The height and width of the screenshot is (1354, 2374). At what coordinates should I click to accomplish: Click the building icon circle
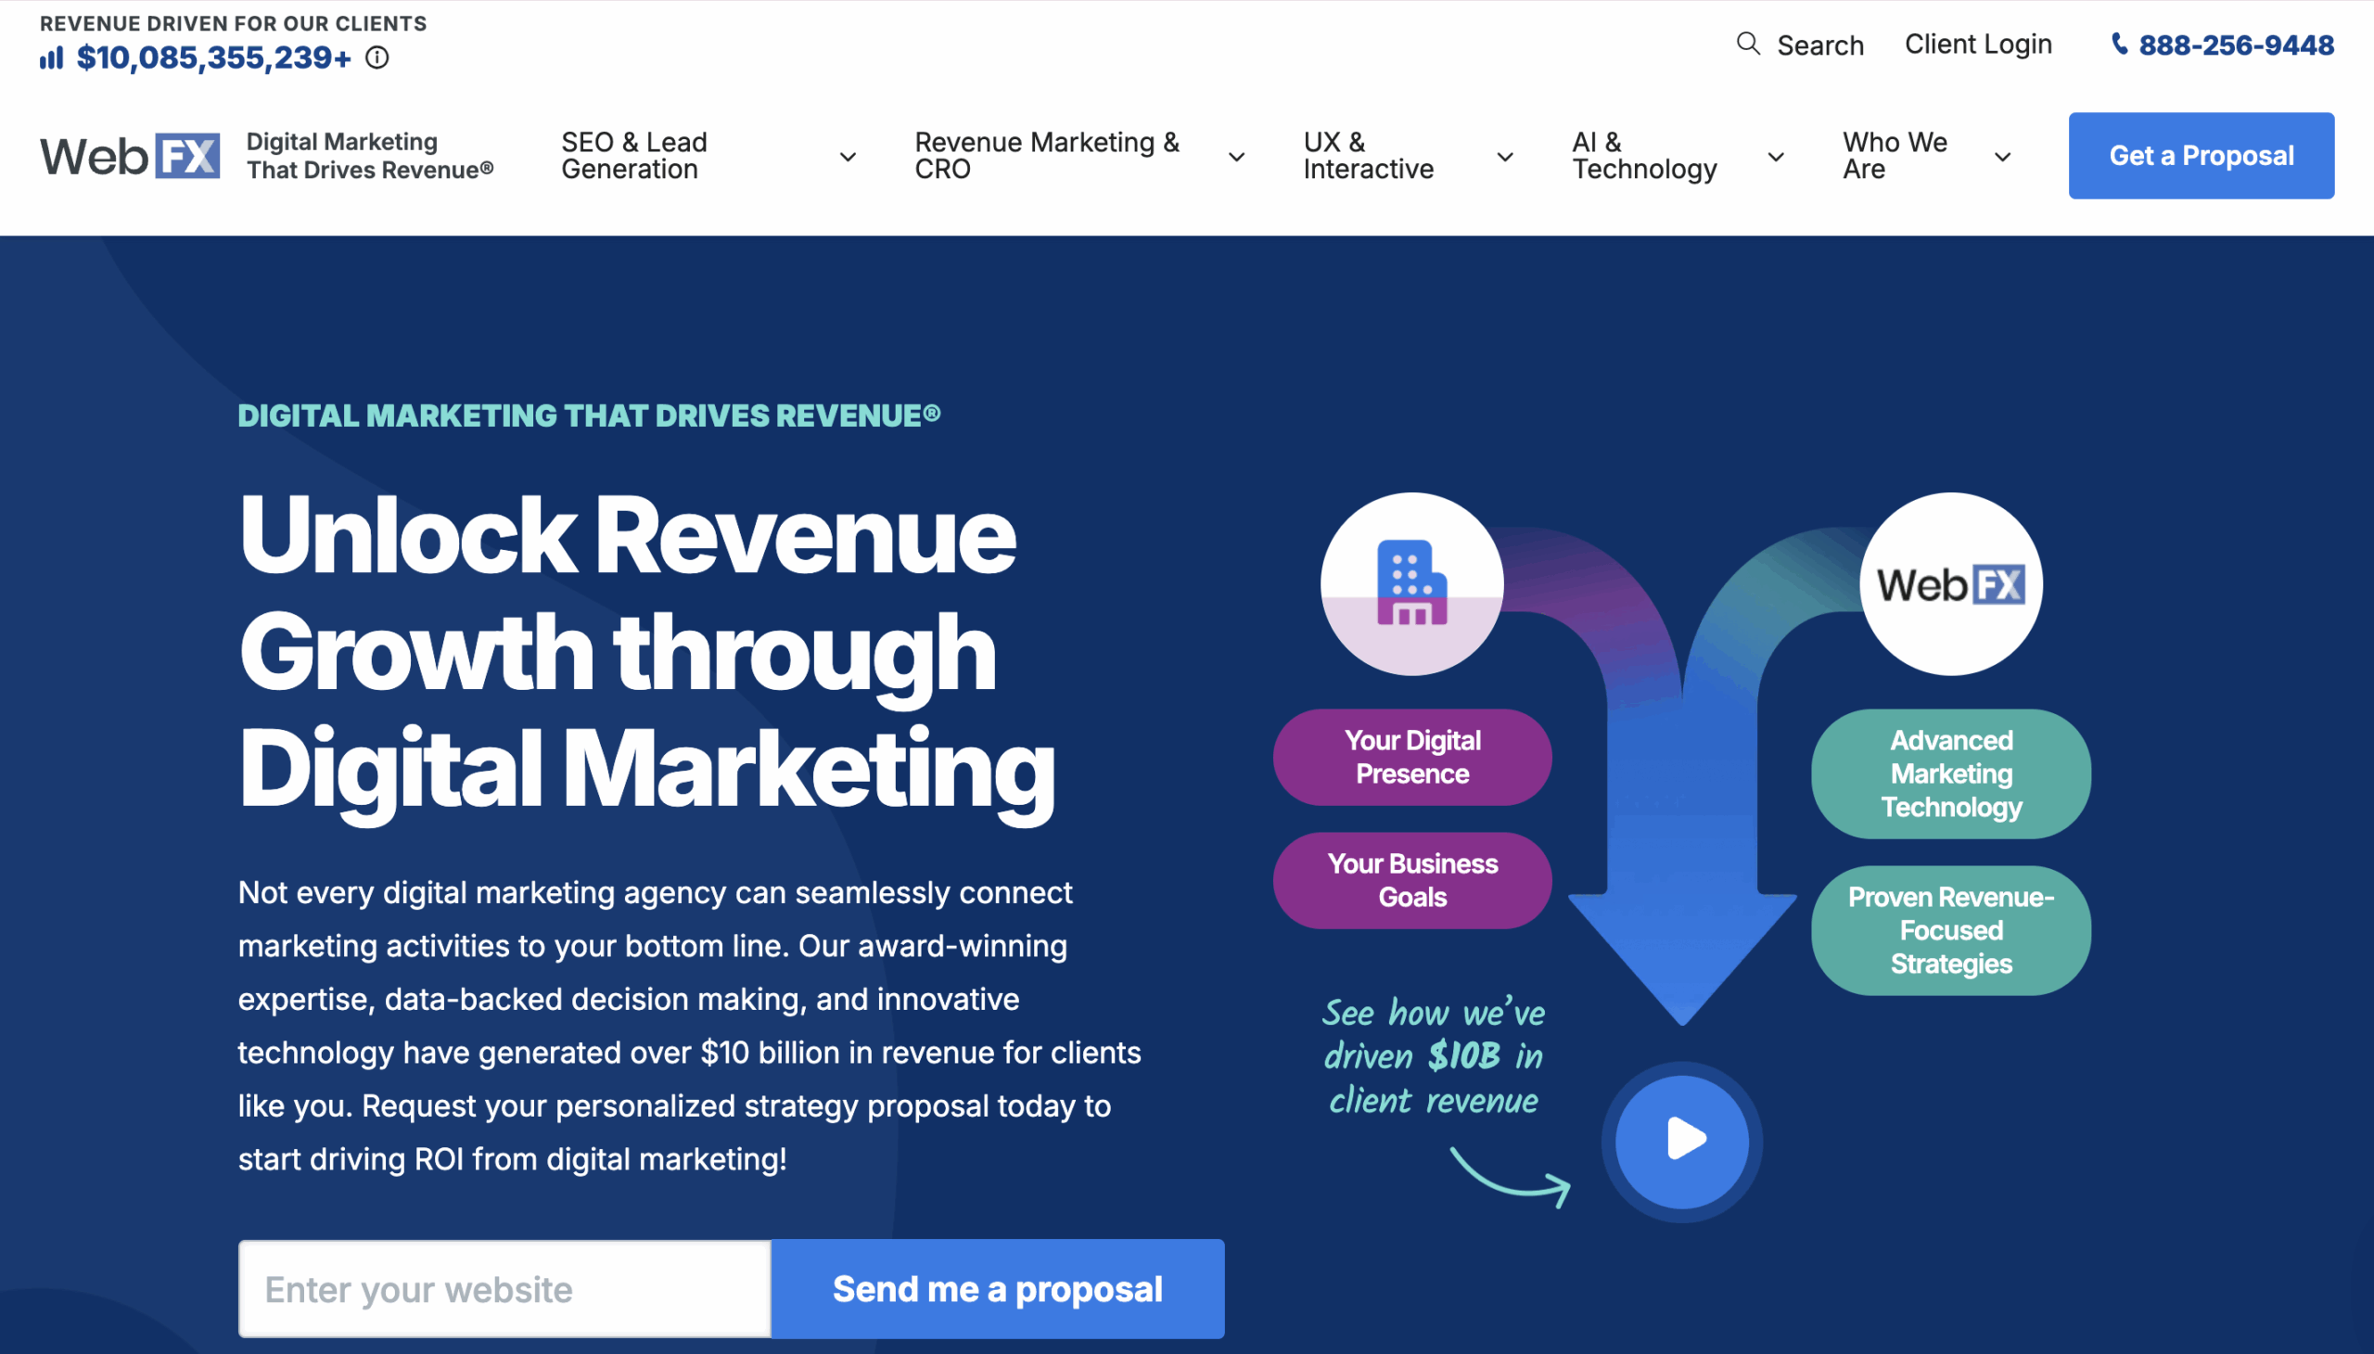pos(1411,584)
